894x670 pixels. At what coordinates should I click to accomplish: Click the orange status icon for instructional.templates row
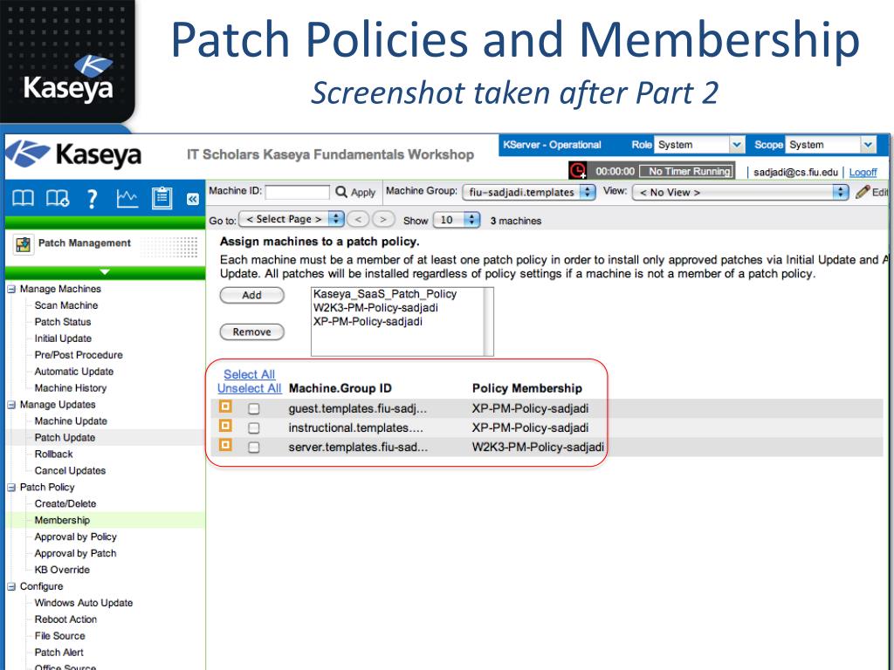click(x=226, y=426)
